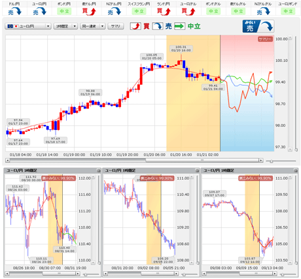Click second mini chart scrollbar right arrow
This screenshot has height=279, width=301.
177,274
